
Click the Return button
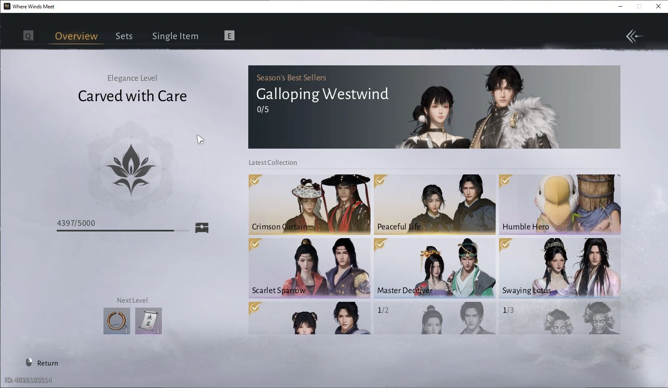click(x=42, y=363)
